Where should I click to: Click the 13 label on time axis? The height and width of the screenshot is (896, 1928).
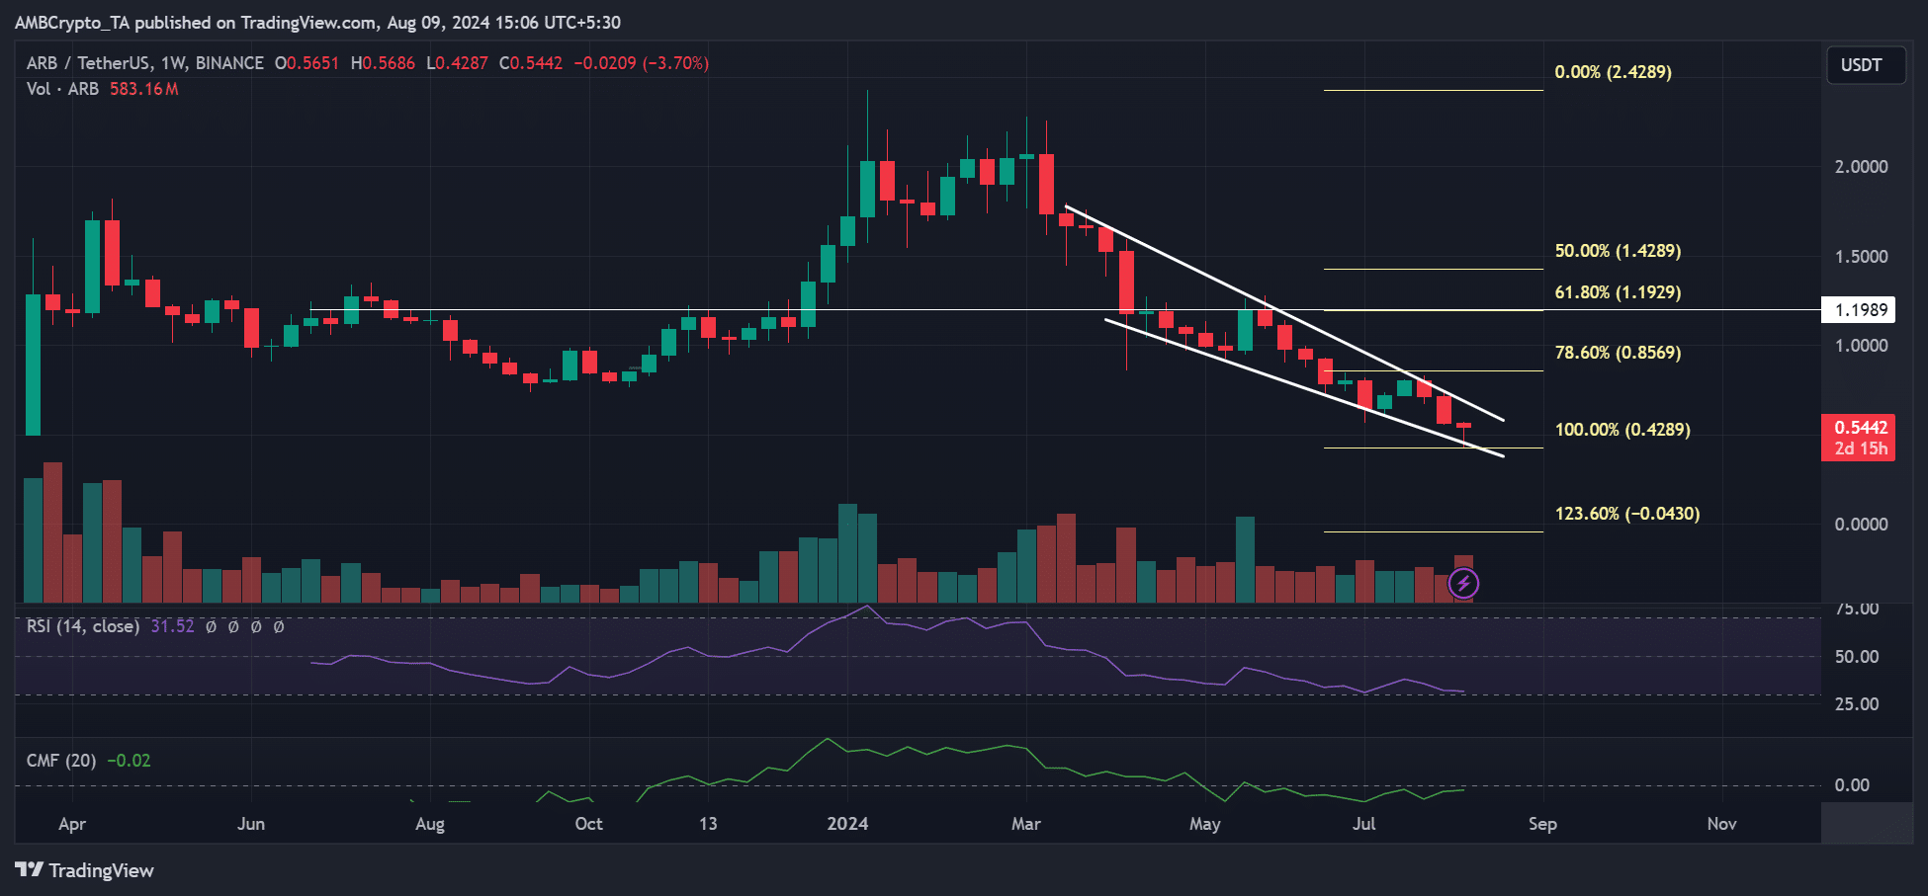pos(708,824)
